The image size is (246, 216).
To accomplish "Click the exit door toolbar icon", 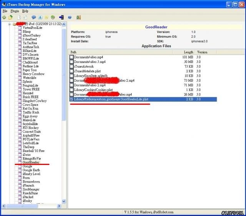I will (78, 17).
